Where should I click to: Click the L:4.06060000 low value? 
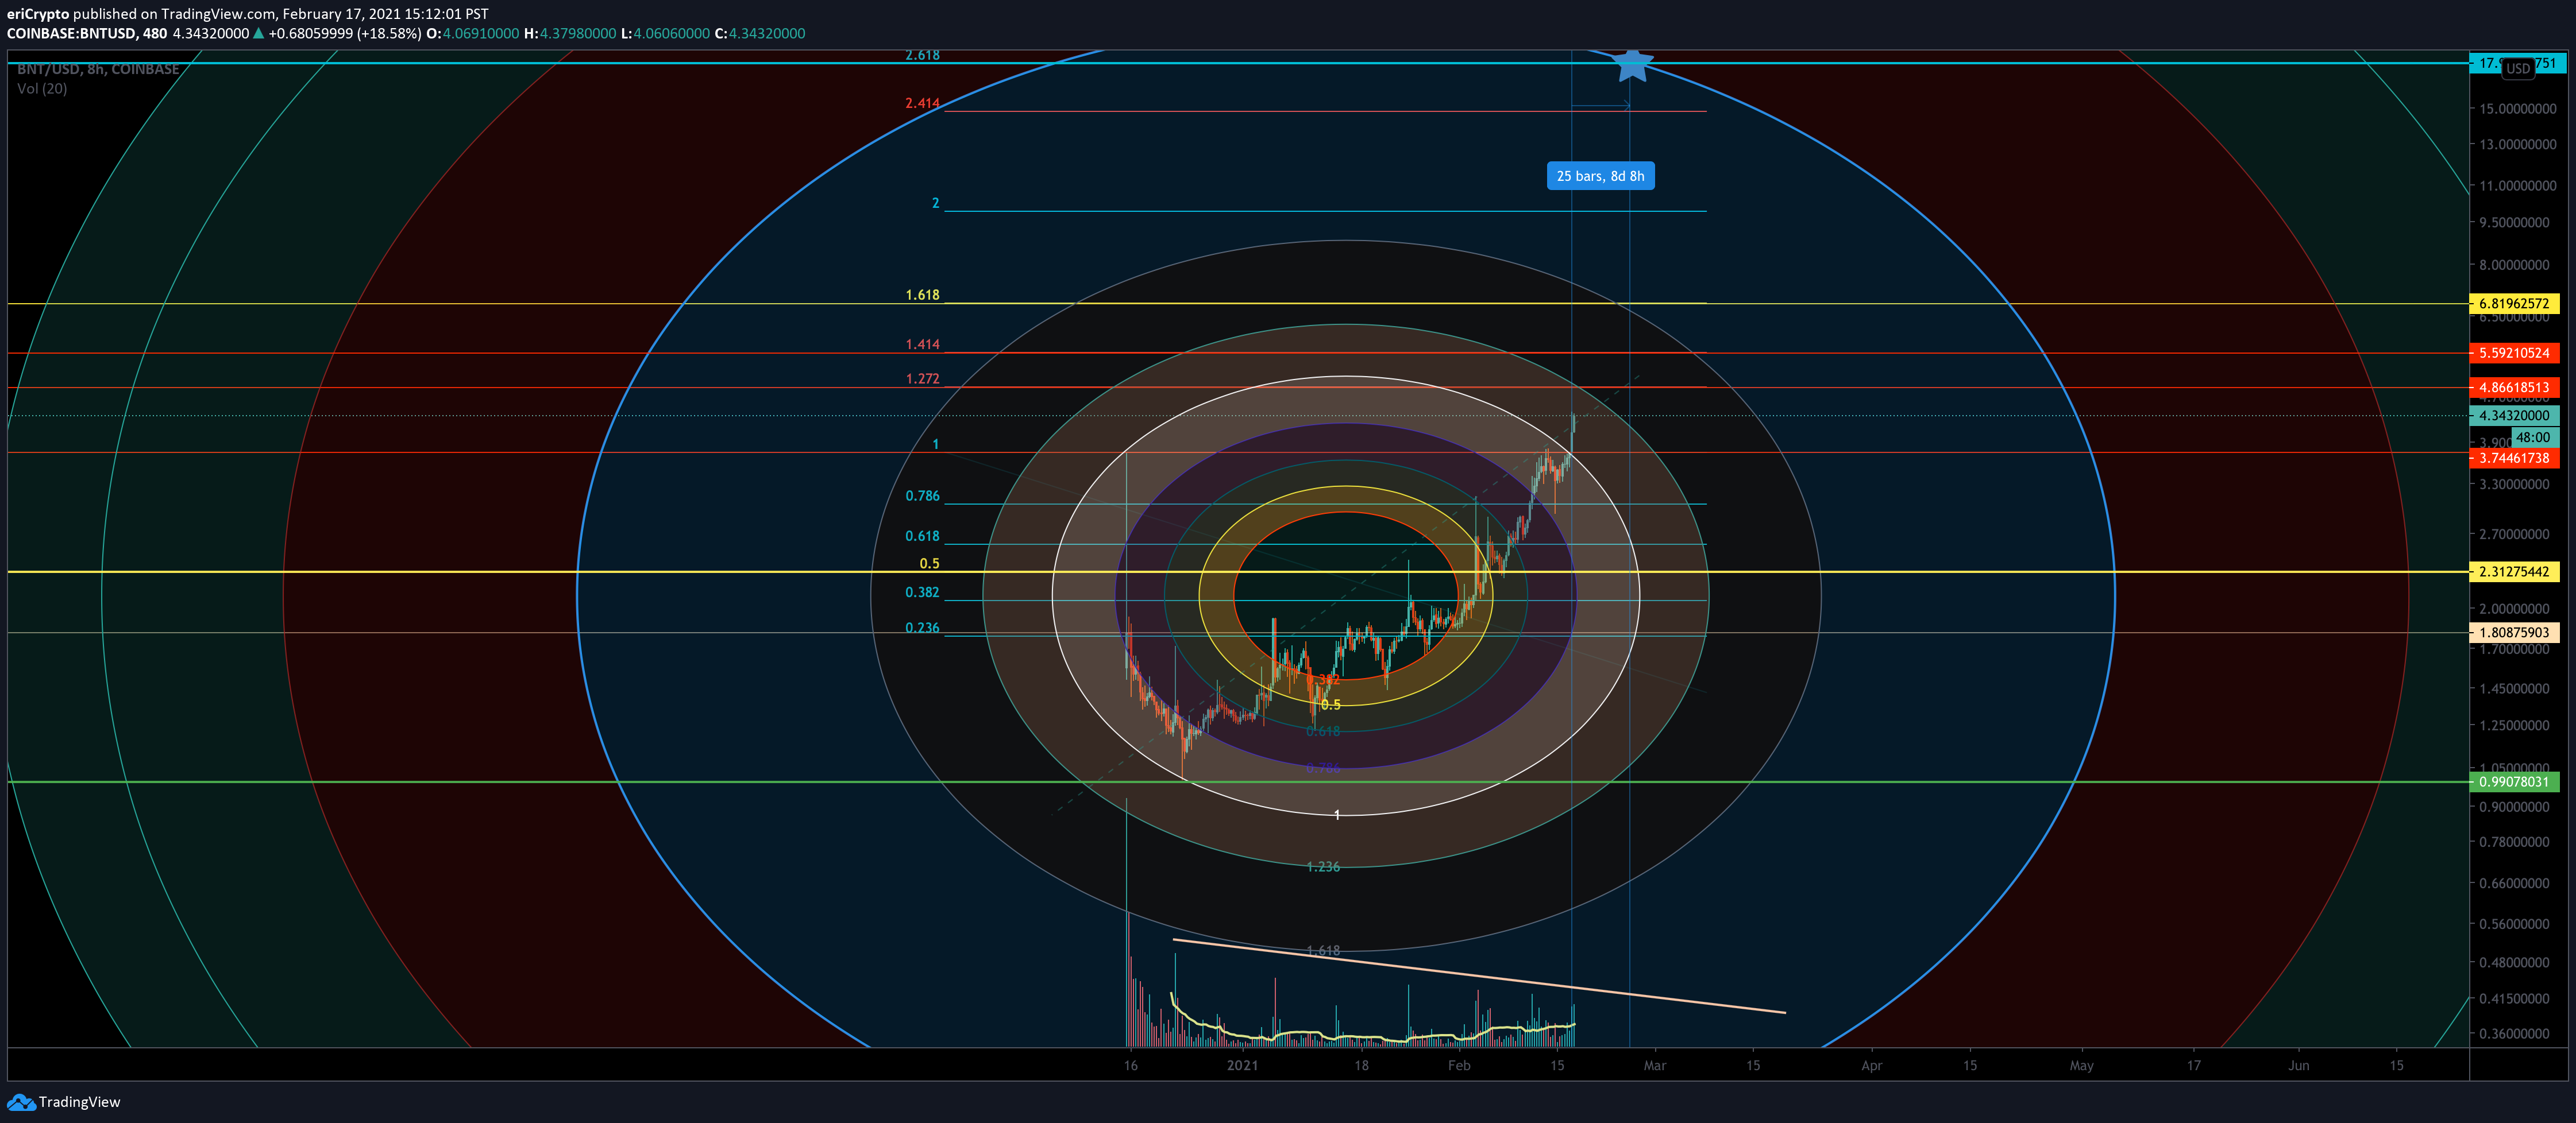coord(665,33)
